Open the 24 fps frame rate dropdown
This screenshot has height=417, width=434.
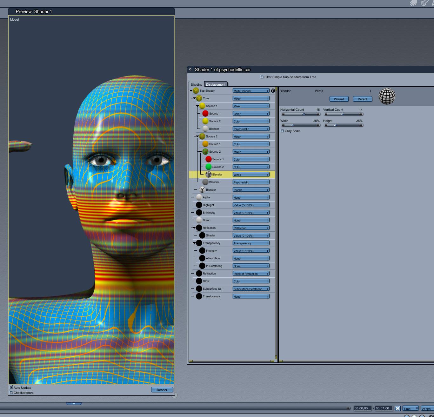point(427,408)
